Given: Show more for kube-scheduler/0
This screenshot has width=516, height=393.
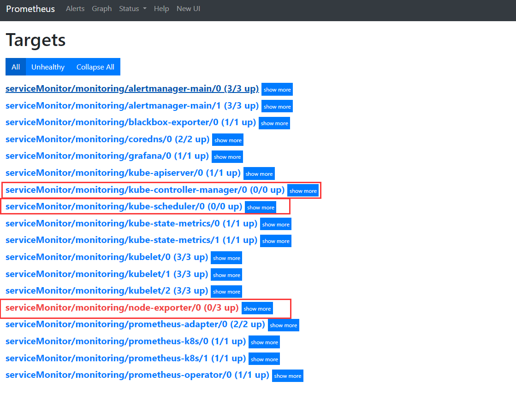Looking at the screenshot, I should (x=261, y=207).
